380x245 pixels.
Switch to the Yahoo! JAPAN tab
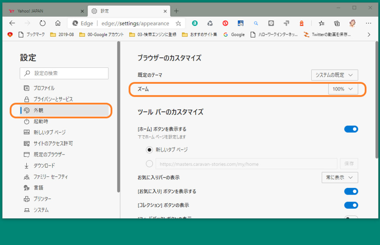[x=41, y=11]
